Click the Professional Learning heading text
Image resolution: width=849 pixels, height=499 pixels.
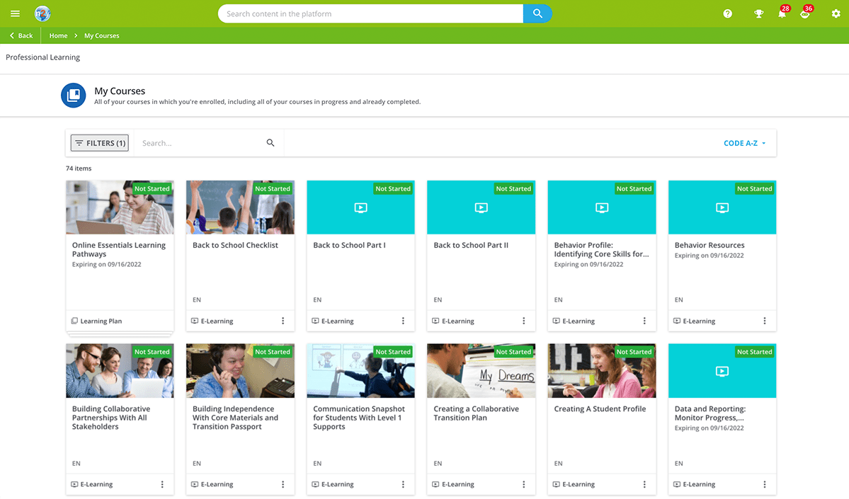point(42,57)
